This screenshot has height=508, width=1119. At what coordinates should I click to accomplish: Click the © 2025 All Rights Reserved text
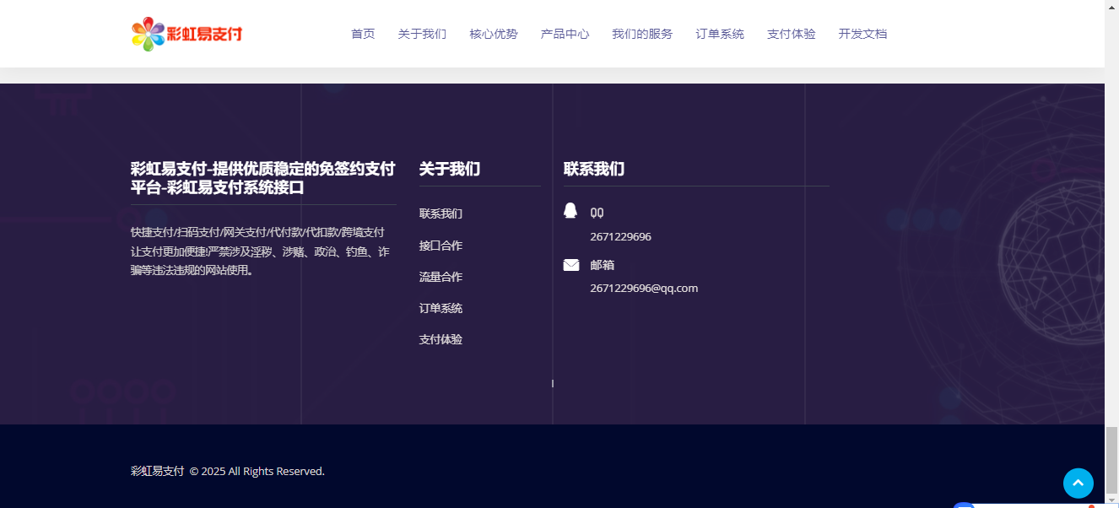[x=257, y=471]
